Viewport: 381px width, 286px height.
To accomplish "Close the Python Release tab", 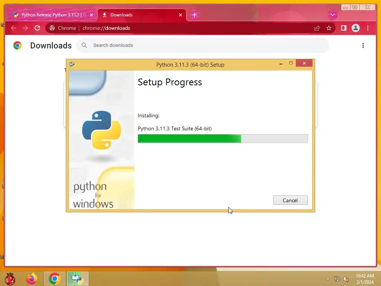I will (92, 15).
